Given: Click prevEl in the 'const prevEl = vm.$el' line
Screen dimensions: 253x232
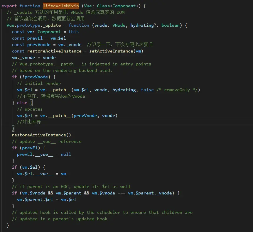Looking at the screenshot, I should (x=35, y=38).
